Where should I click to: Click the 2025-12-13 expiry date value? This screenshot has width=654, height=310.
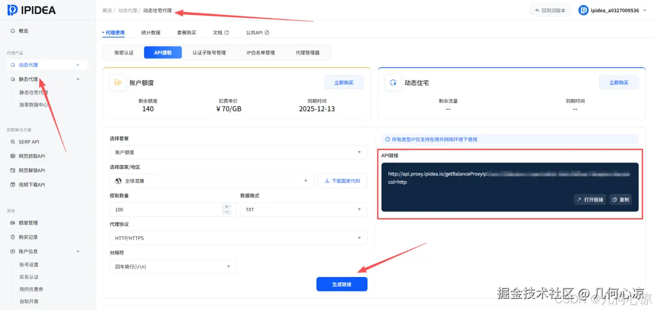(316, 109)
